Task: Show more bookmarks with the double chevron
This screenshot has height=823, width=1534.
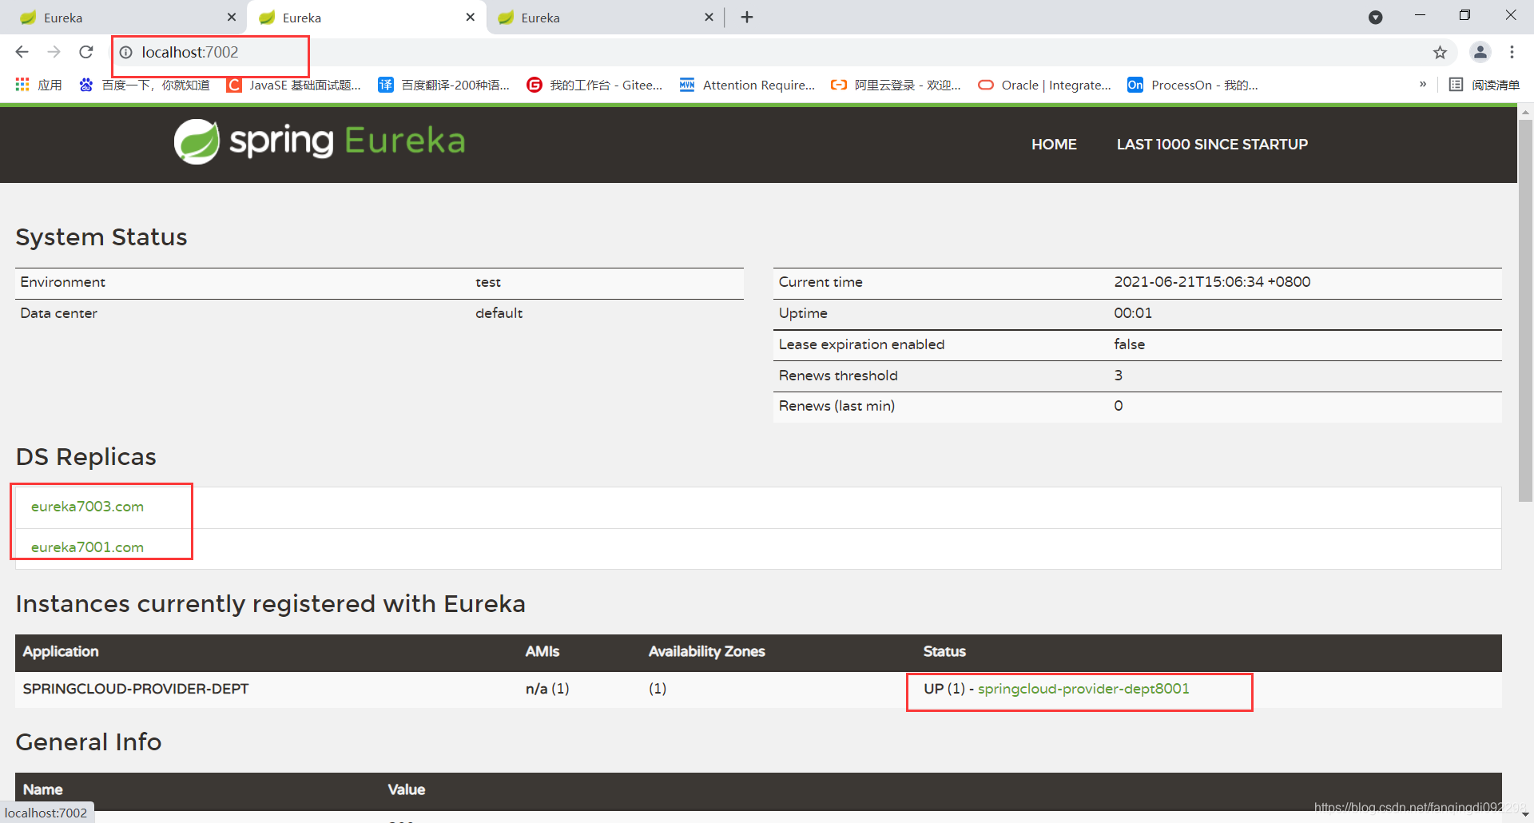Action: [1423, 84]
